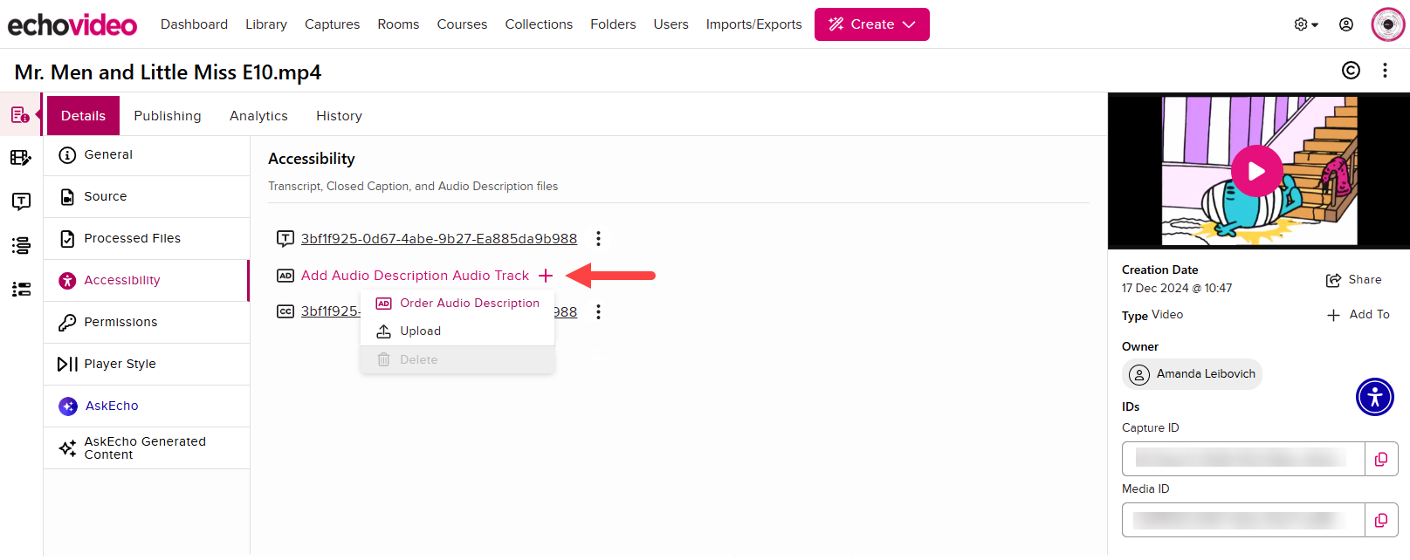The width and height of the screenshot is (1410, 560).
Task: Click the Permissions key icon
Action: tap(67, 323)
